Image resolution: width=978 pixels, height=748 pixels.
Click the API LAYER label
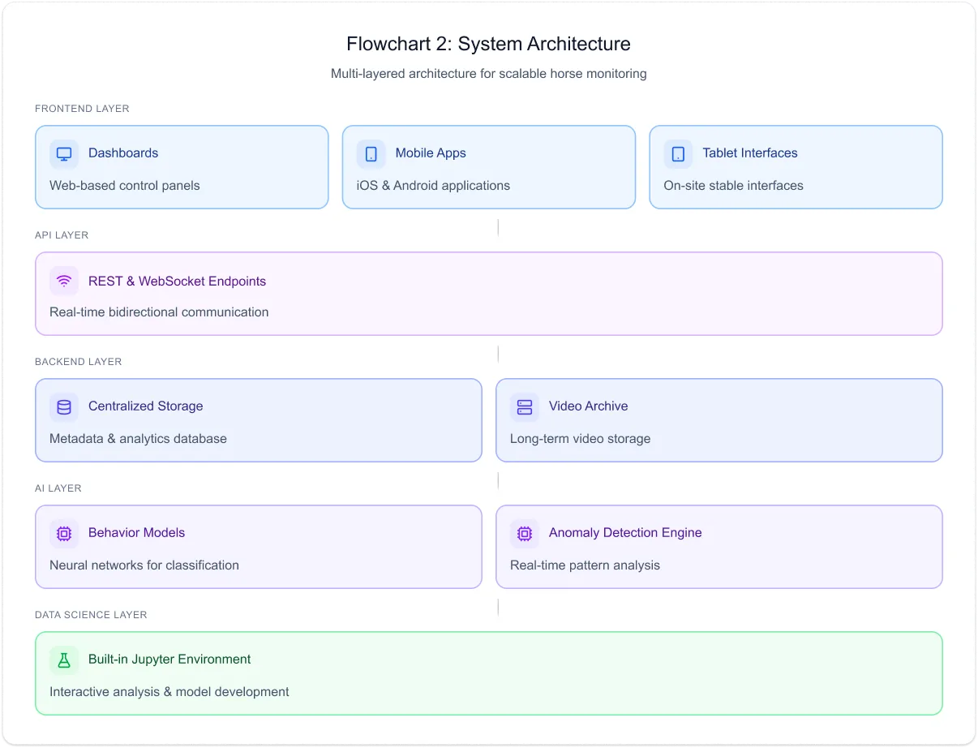click(x=61, y=234)
